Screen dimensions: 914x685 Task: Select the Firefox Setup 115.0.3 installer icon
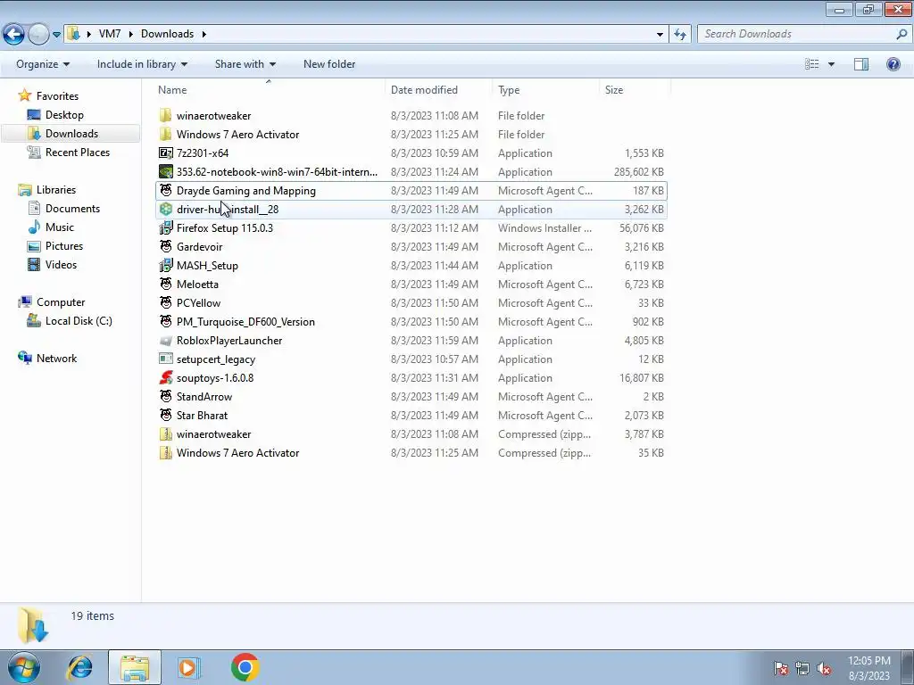click(x=165, y=227)
